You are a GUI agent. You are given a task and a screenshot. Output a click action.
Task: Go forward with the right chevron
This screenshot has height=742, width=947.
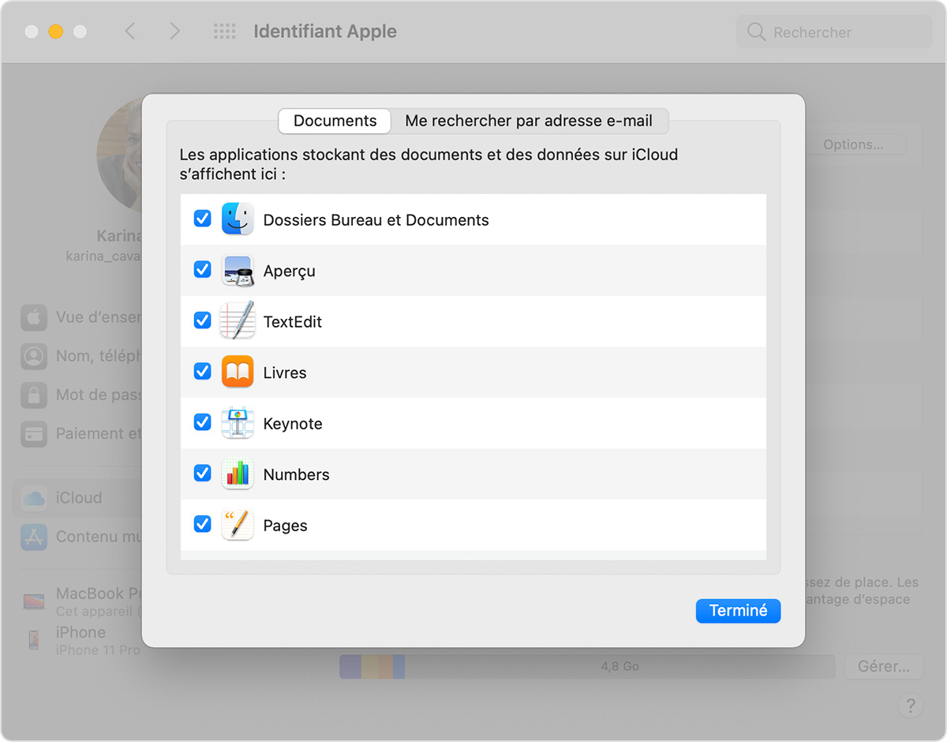(174, 32)
